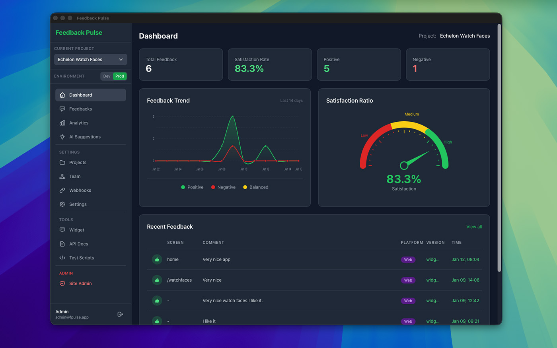Switch environment to Dev
This screenshot has width=557, height=348.
tap(106, 76)
